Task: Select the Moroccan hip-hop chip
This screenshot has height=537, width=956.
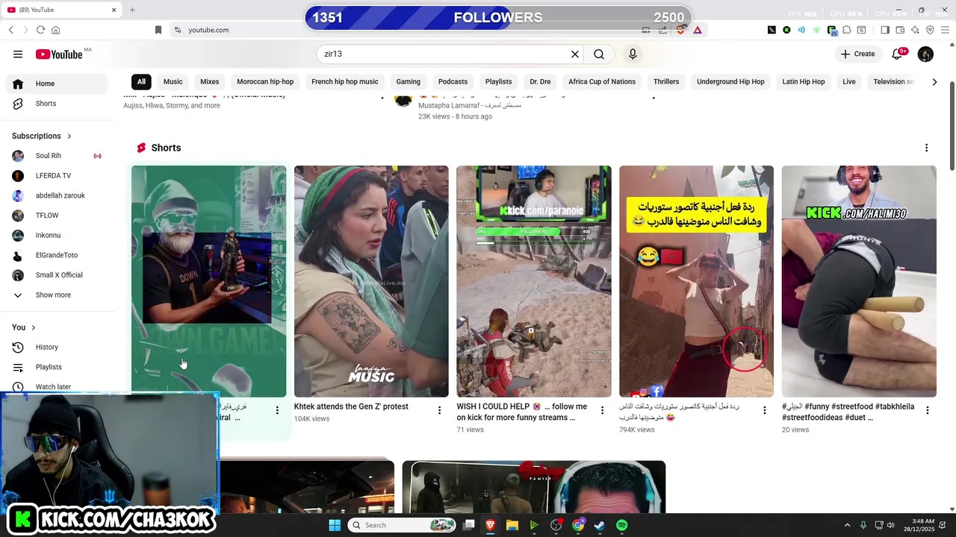Action: (265, 81)
